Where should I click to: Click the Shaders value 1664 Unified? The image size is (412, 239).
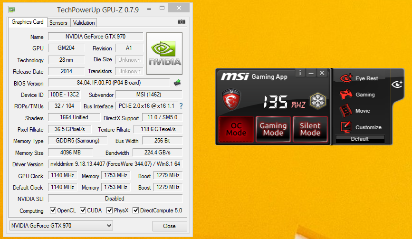pyautogui.click(x=74, y=117)
